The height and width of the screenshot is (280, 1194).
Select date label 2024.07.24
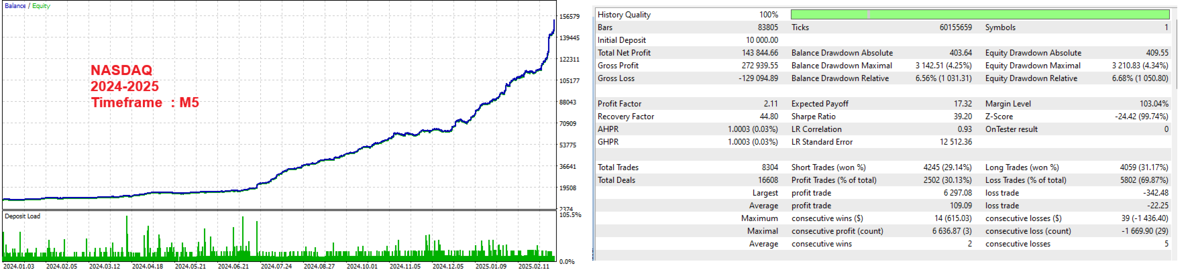(x=276, y=267)
